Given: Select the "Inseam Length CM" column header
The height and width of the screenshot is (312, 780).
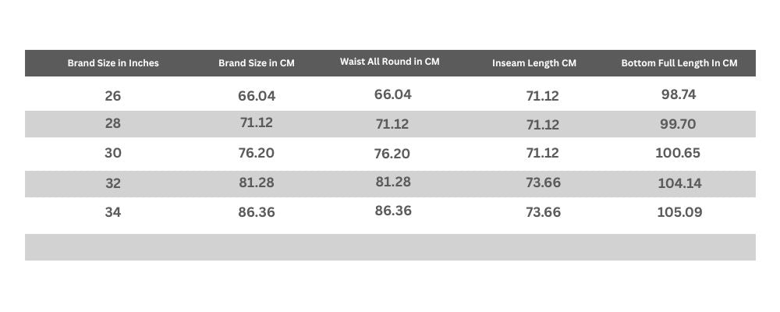Looking at the screenshot, I should point(534,63).
